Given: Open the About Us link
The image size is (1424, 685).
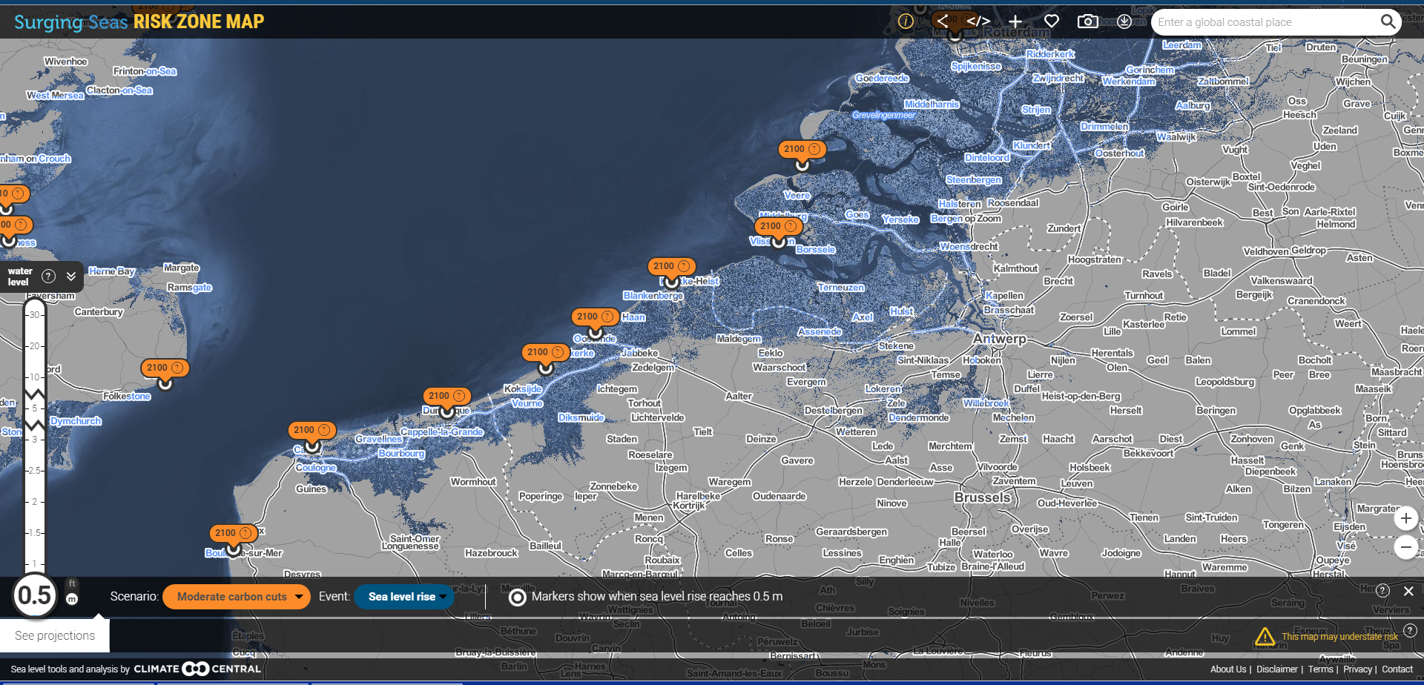Looking at the screenshot, I should coord(1228,669).
